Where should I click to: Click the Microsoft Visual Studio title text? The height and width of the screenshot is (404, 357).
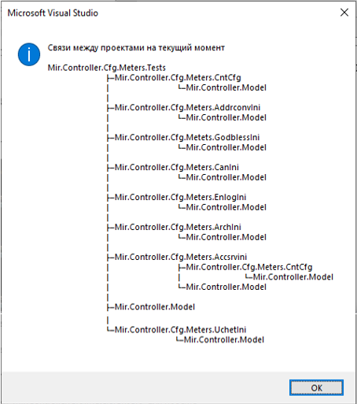point(53,13)
